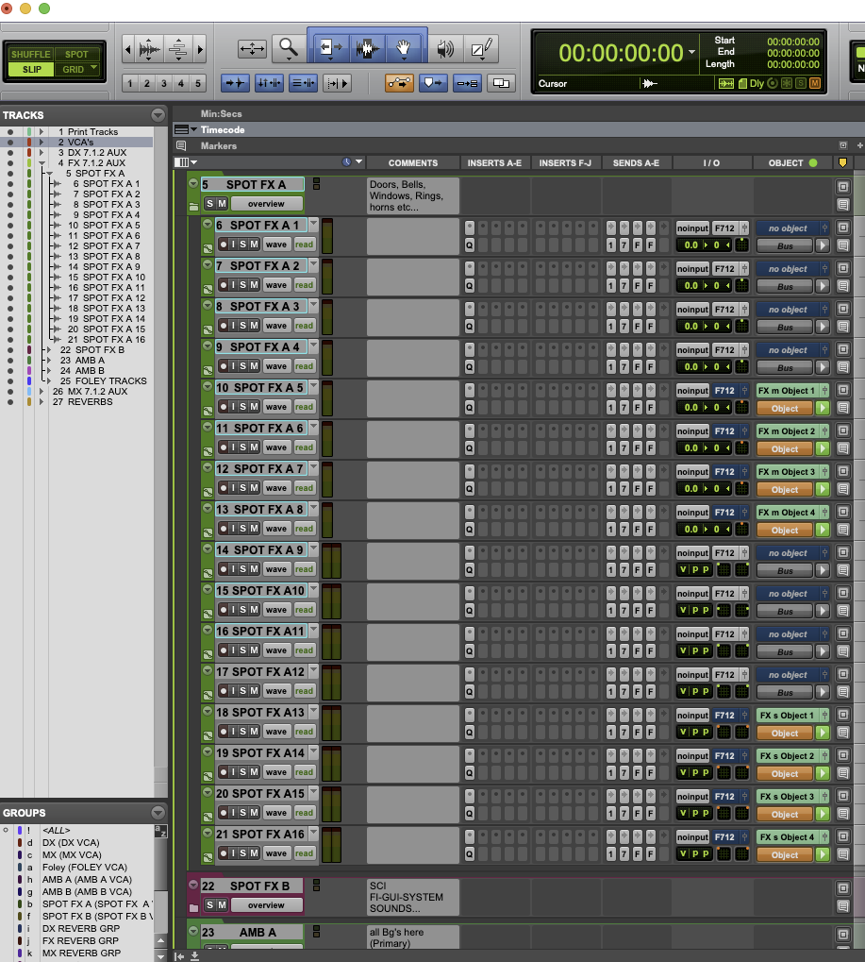Enable input monitoring on SPOT FX A 2
The height and width of the screenshot is (962, 865).
[234, 284]
